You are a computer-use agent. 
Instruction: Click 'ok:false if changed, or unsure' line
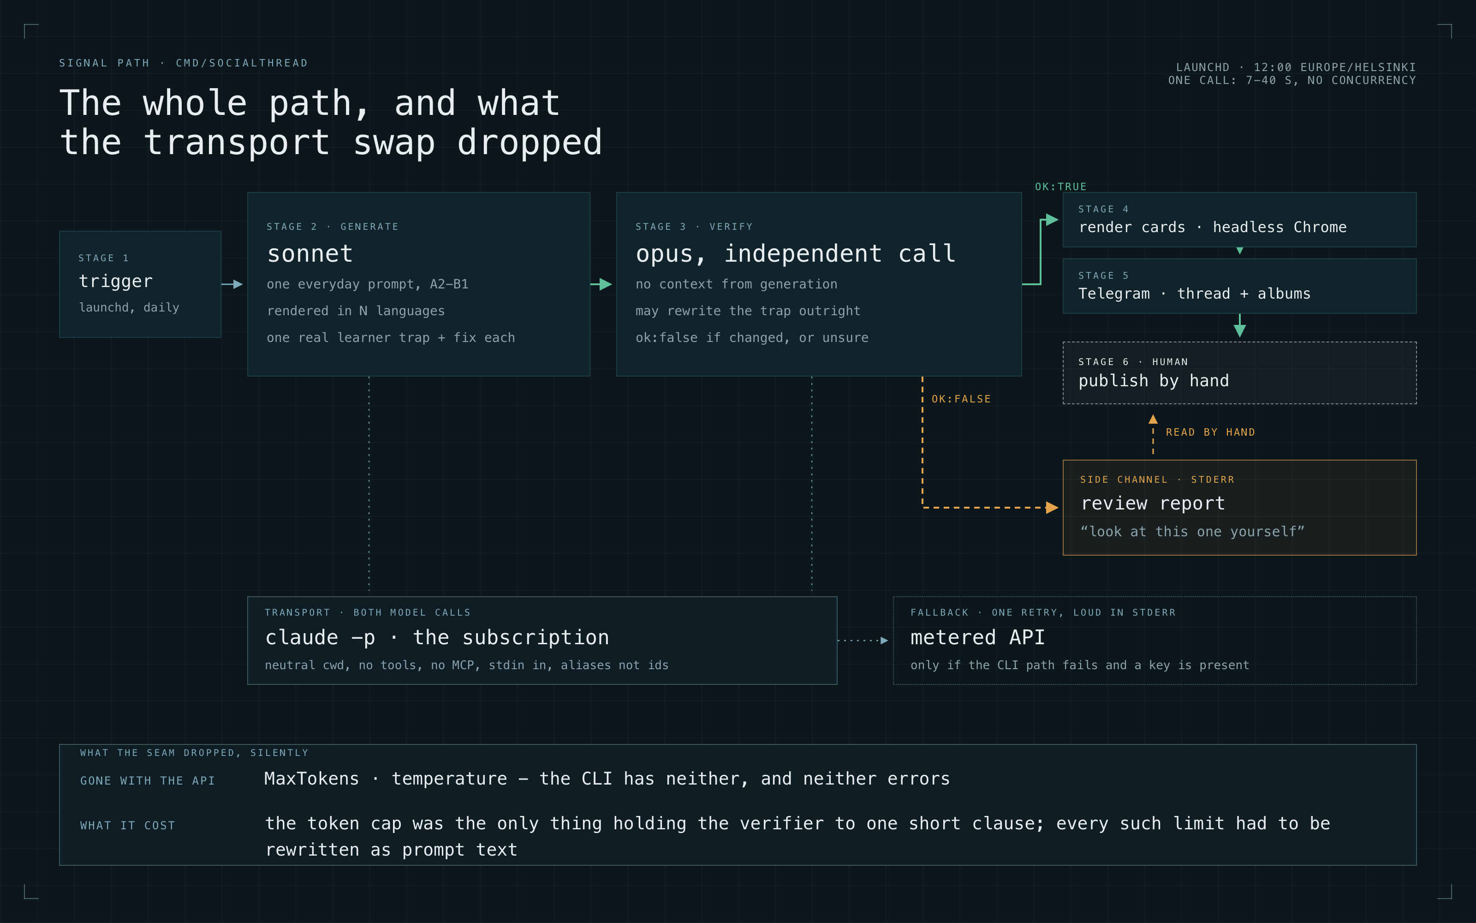point(751,337)
